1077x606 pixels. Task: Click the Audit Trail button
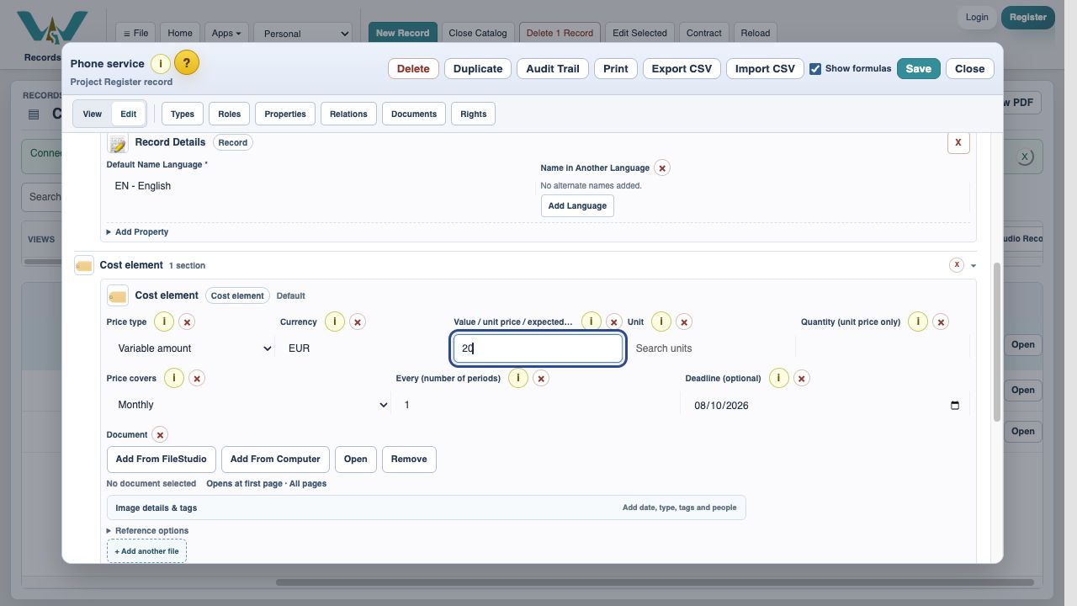coord(553,69)
